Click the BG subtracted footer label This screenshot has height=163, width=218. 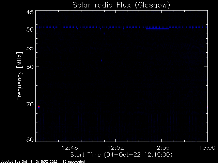click(74, 162)
